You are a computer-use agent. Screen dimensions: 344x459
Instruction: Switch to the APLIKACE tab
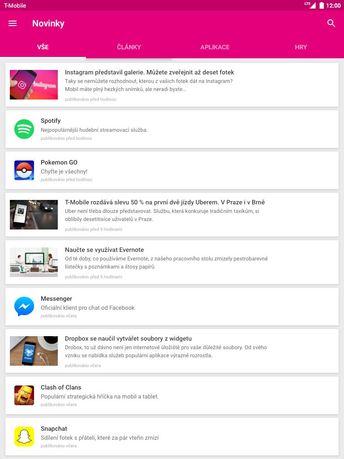point(215,47)
